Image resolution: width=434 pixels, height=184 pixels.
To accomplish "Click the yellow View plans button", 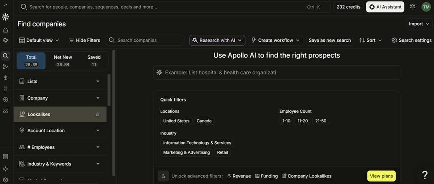I will 382,176.
